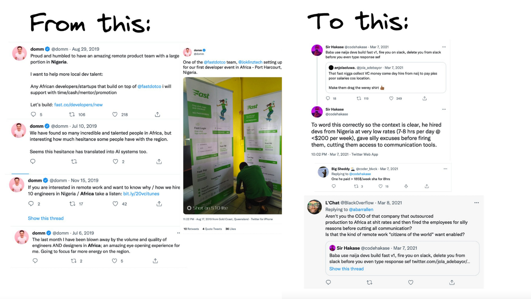Open anjolaoluwa's quoted tweet
This screenshot has width=531, height=299.
click(x=386, y=77)
